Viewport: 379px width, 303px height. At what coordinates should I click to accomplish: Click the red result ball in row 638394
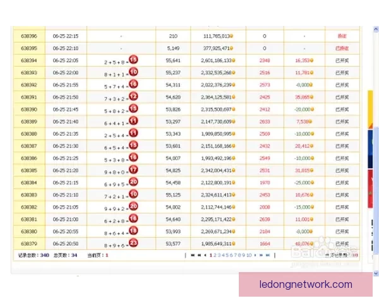tap(133, 59)
